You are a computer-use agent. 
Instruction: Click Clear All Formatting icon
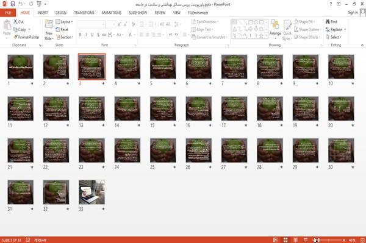coord(133,24)
